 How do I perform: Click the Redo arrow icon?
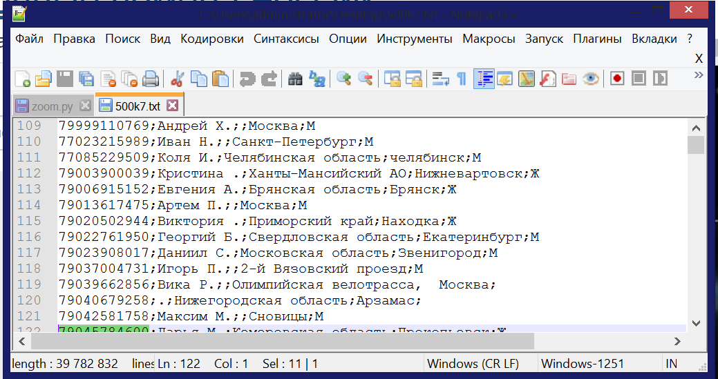(x=270, y=79)
